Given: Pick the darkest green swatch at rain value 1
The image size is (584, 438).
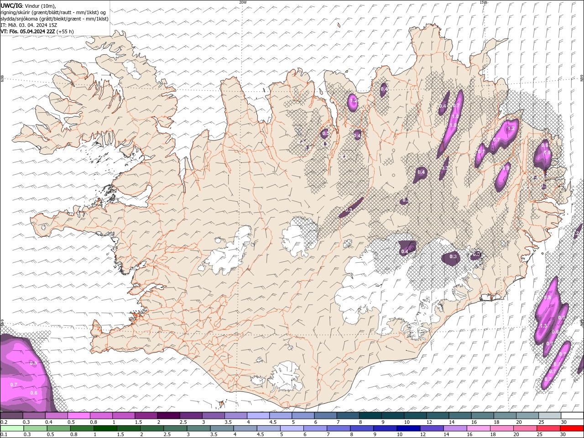Looking at the screenshot, I should [x=105, y=428].
